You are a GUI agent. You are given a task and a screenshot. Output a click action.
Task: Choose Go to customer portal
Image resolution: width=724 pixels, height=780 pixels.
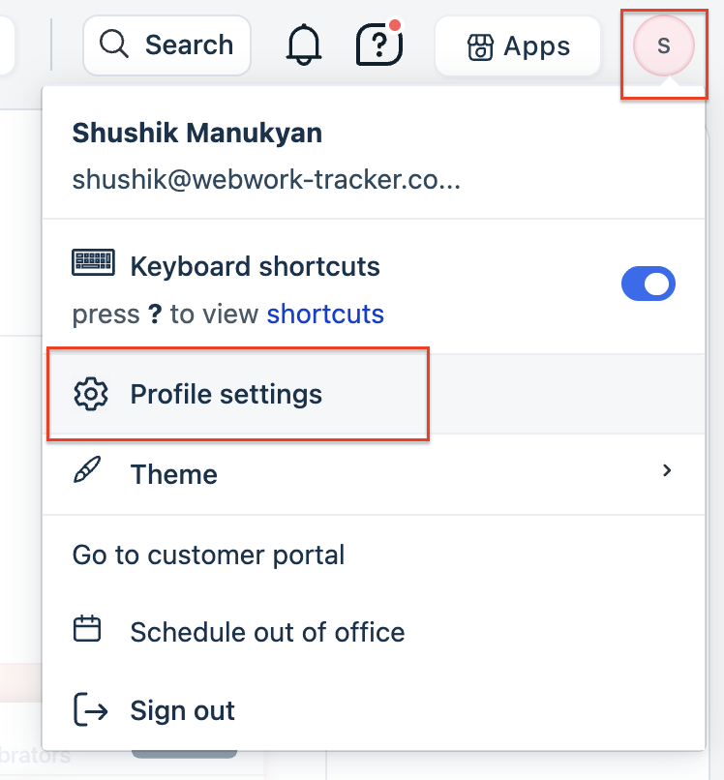point(374,555)
